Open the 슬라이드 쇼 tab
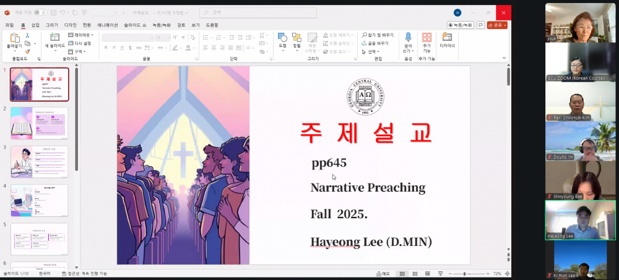Viewport: 619px width, 280px height. pyautogui.click(x=135, y=25)
